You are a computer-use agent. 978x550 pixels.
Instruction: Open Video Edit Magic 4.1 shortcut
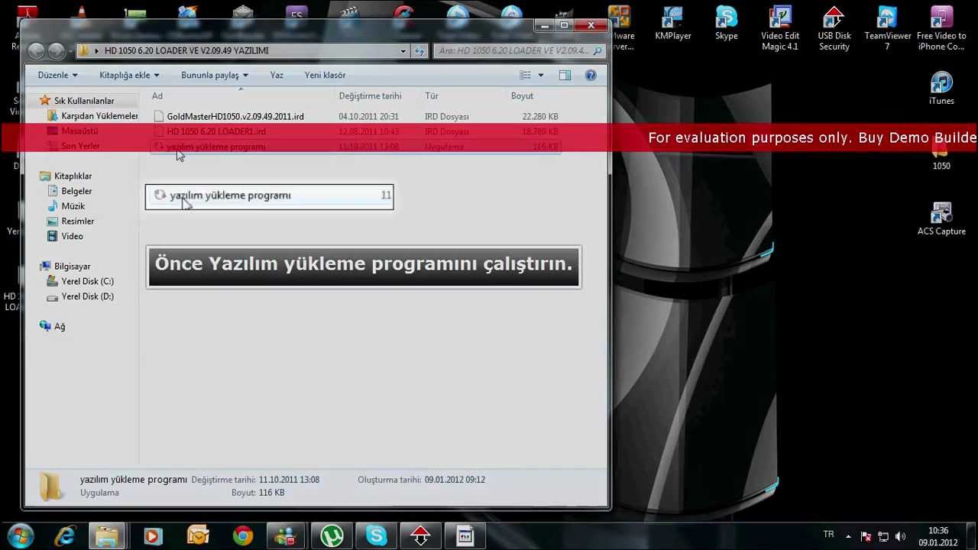tap(779, 29)
